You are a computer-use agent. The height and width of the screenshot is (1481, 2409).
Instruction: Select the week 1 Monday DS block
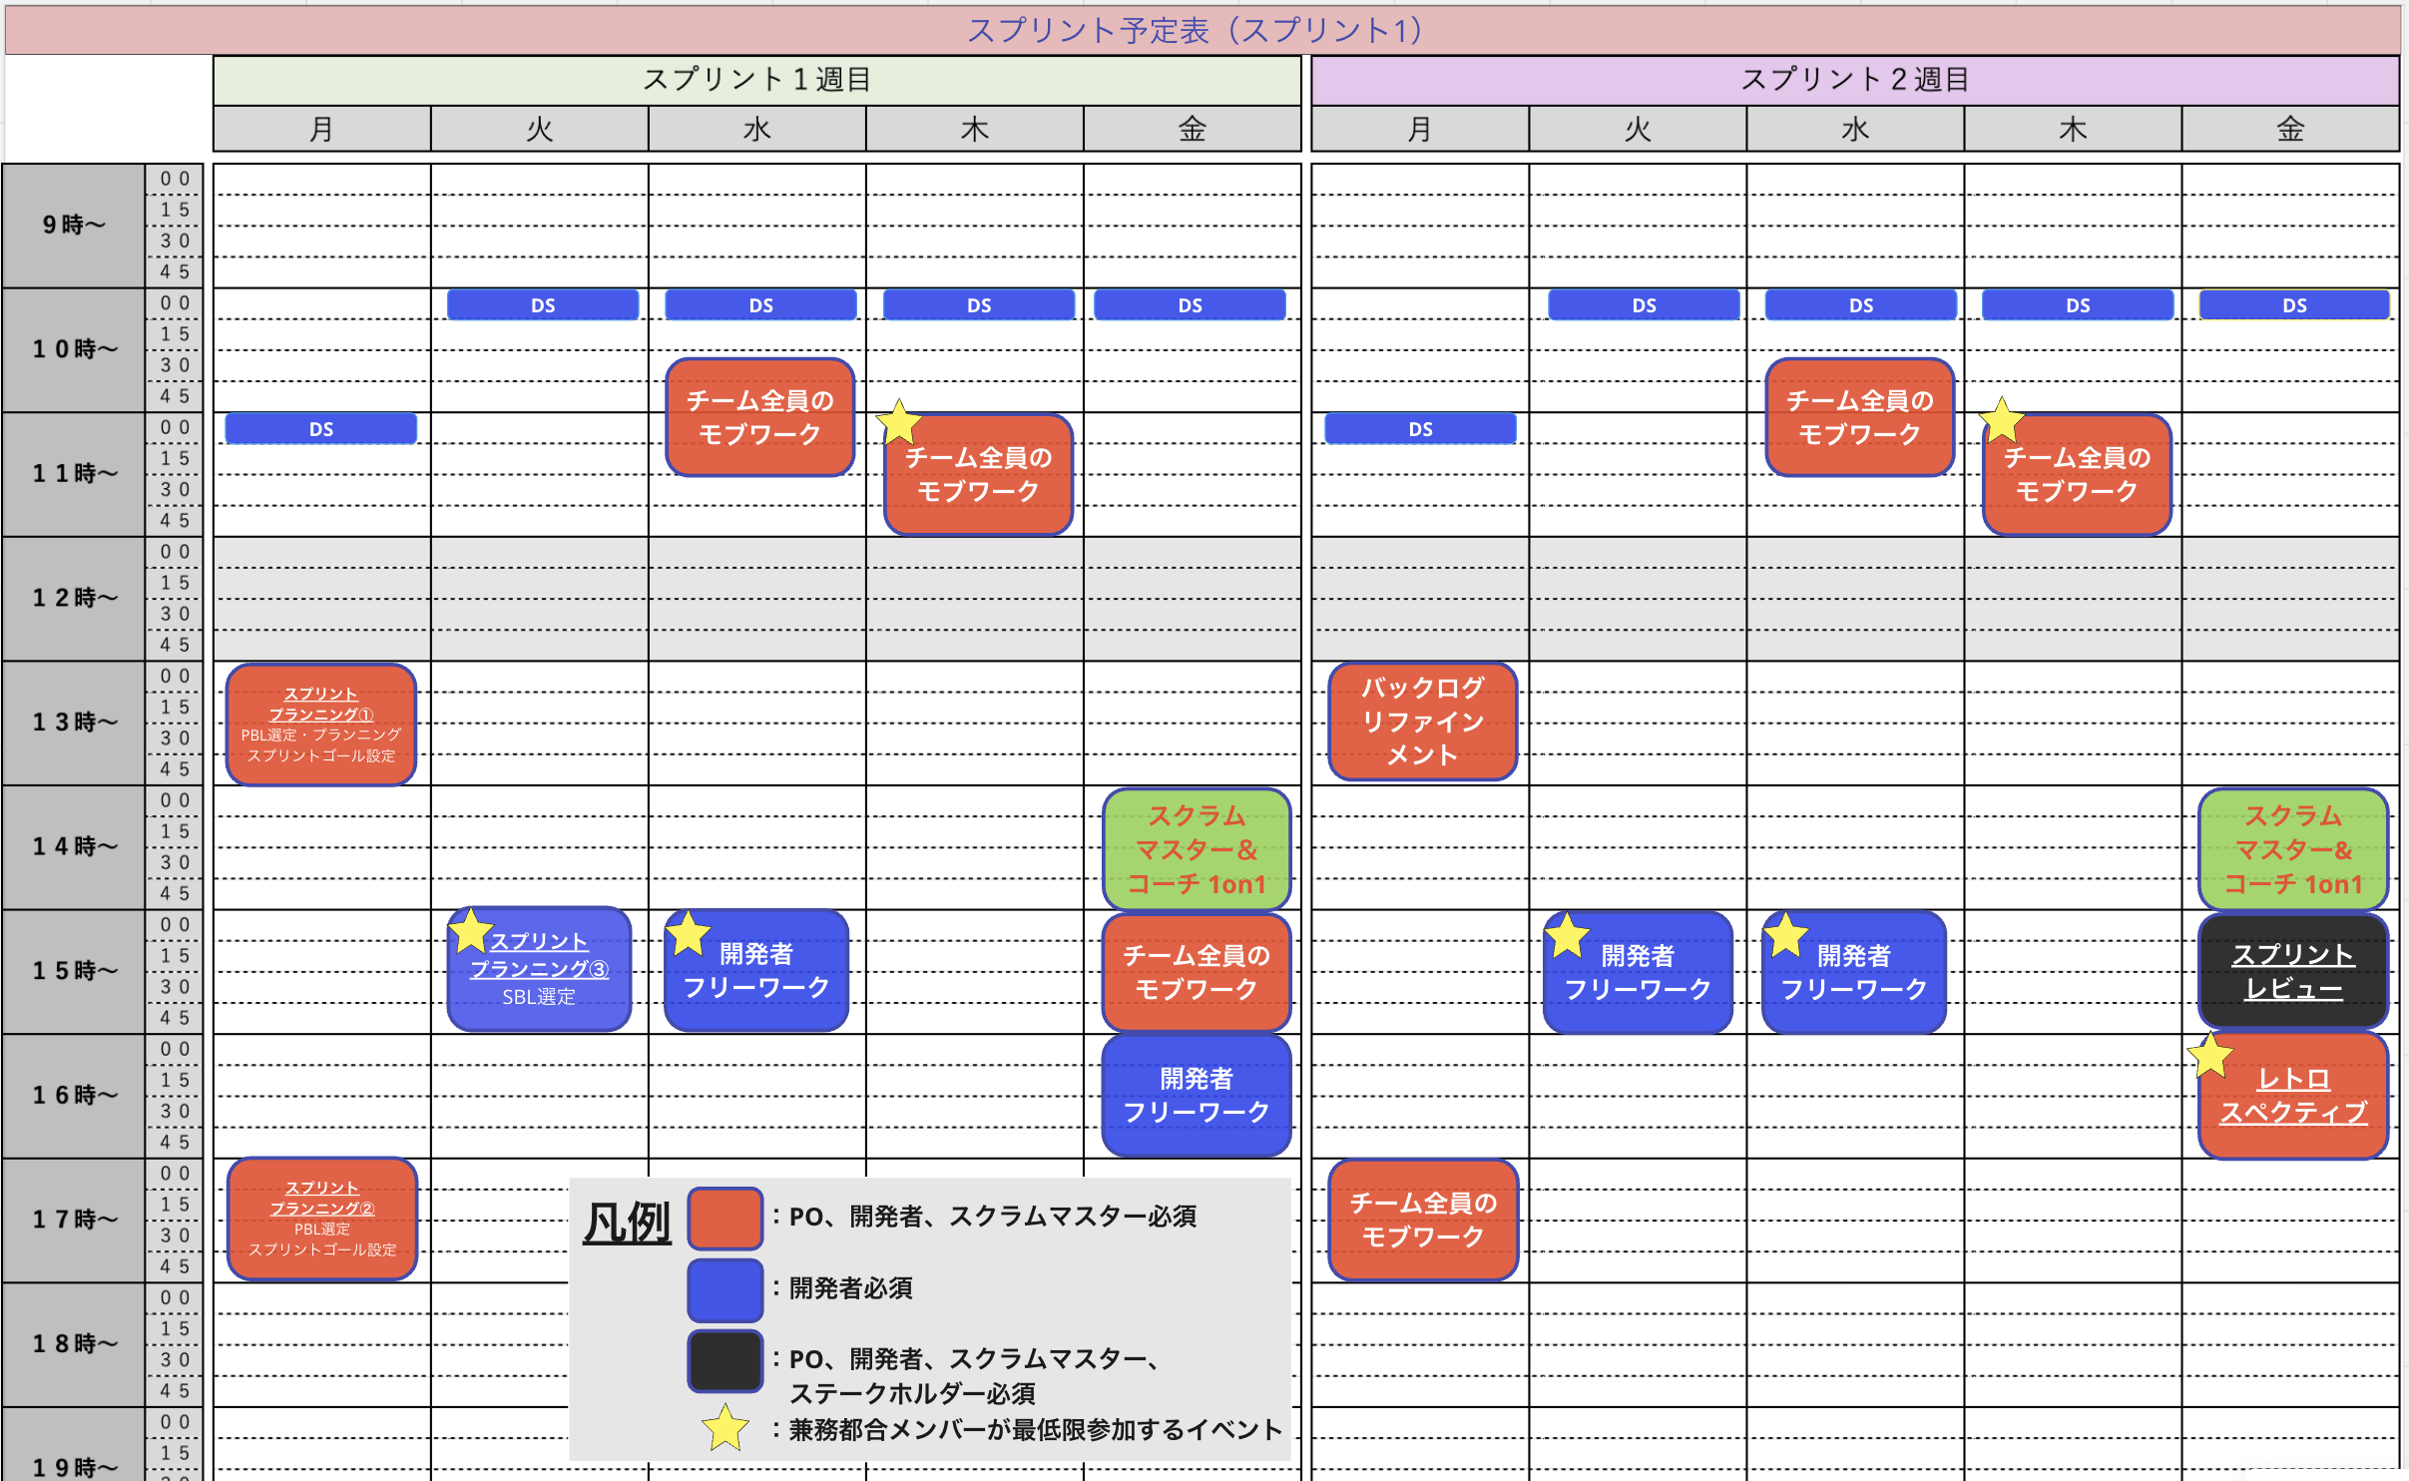[x=321, y=429]
